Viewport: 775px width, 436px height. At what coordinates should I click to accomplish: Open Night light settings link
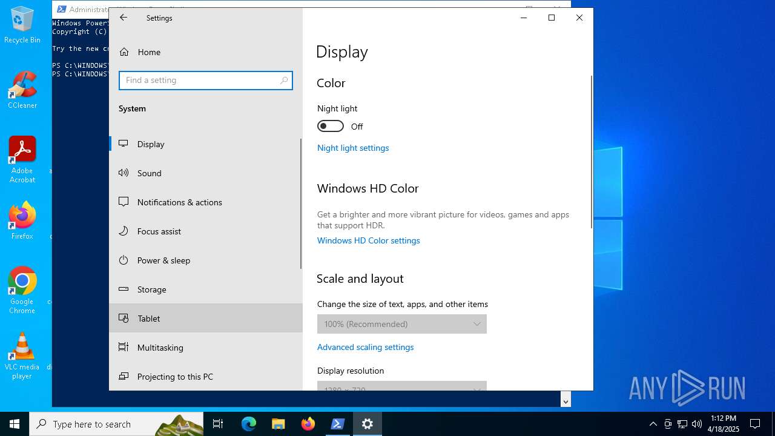[353, 148]
